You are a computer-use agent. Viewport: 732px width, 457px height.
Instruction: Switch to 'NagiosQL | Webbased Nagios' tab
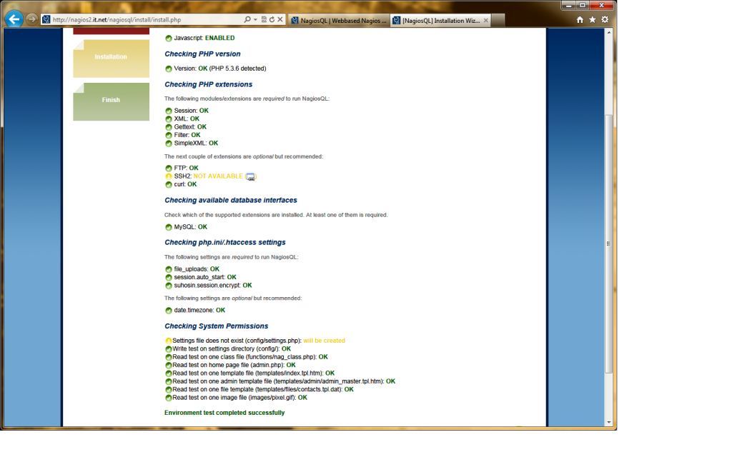click(339, 21)
